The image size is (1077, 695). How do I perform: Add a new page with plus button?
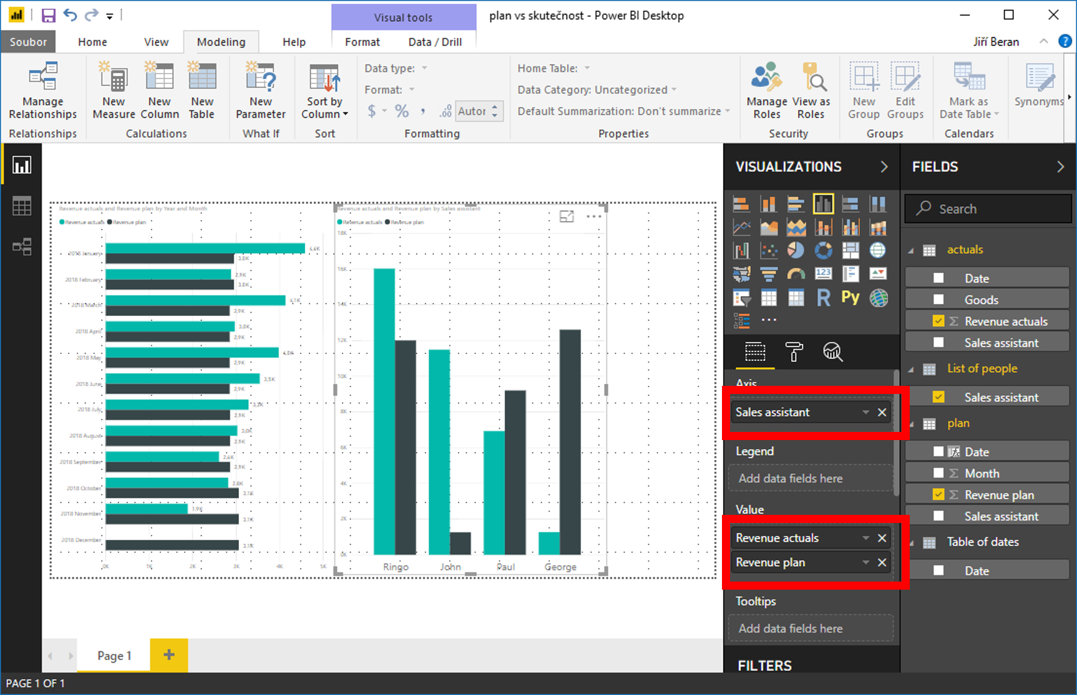[169, 654]
